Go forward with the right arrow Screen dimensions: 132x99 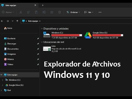coord(8,21)
